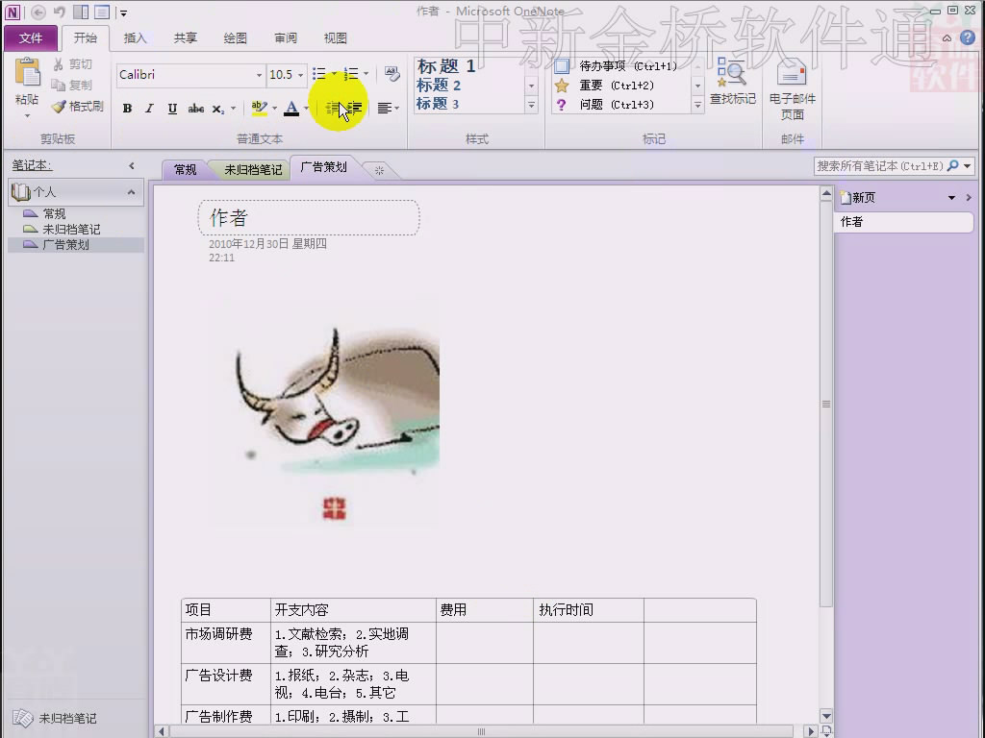Select 广告策划 section in notebook tree
The image size is (985, 738).
[76, 245]
